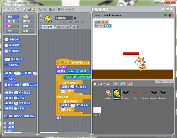Open the バナナ発射 broadcast dropdown
177x138 pixels.
click(x=70, y=63)
